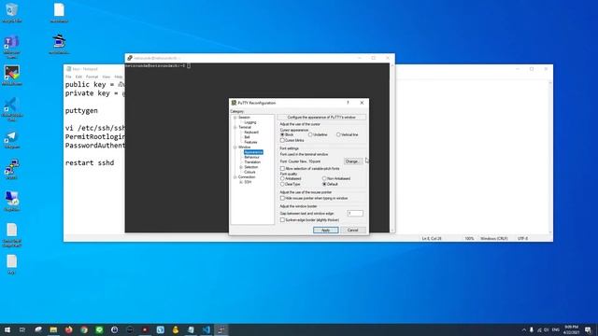Click the taskbar clock and date
This screenshot has width=598, height=336.
pos(572,329)
